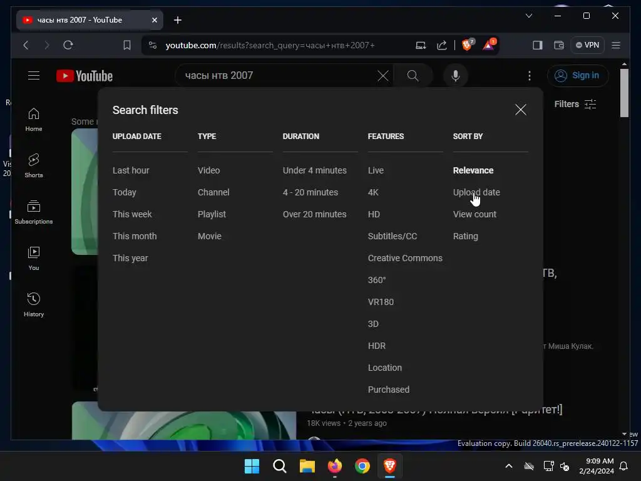The height and width of the screenshot is (481, 641).
Task: Enable the VR180 filter
Action: coord(381,302)
